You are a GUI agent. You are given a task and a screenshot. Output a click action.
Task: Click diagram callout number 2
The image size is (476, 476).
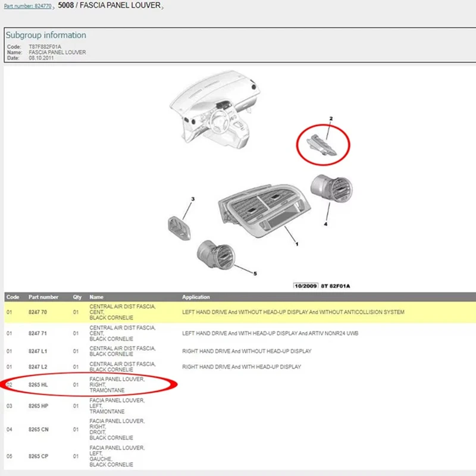click(x=331, y=118)
